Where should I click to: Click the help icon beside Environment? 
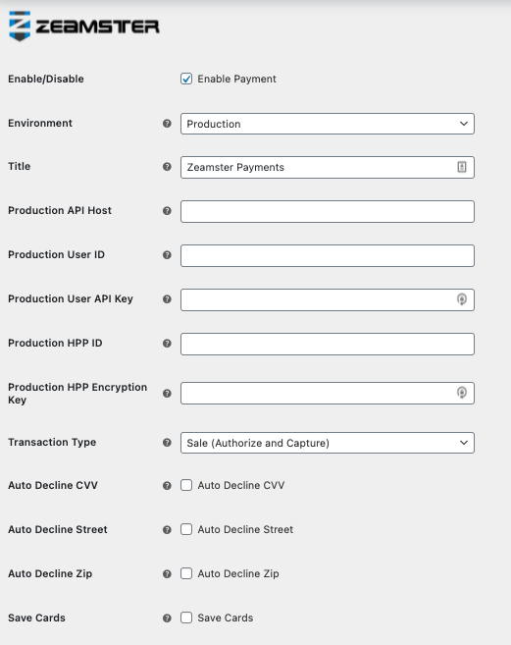click(x=167, y=124)
